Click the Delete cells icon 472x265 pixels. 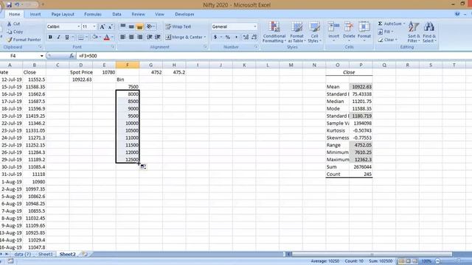coord(349,27)
